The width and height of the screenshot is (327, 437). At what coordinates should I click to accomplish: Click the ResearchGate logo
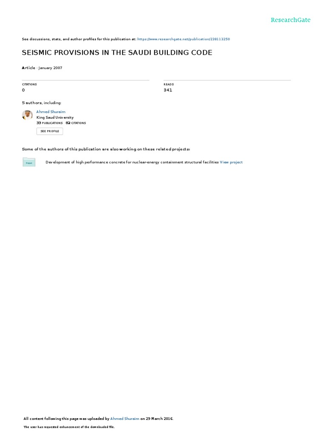tap(290, 20)
